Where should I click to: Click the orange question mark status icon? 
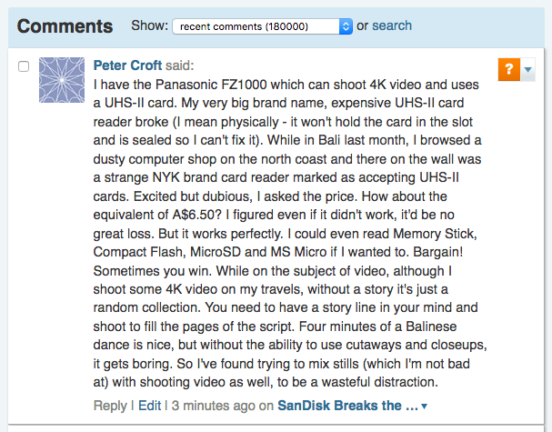pos(508,70)
